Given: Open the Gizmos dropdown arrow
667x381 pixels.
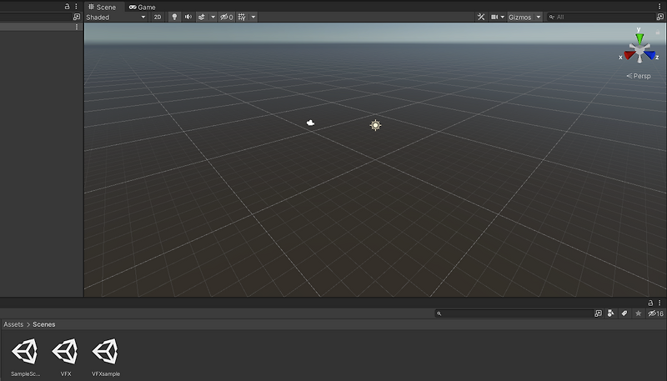Looking at the screenshot, I should pos(538,17).
